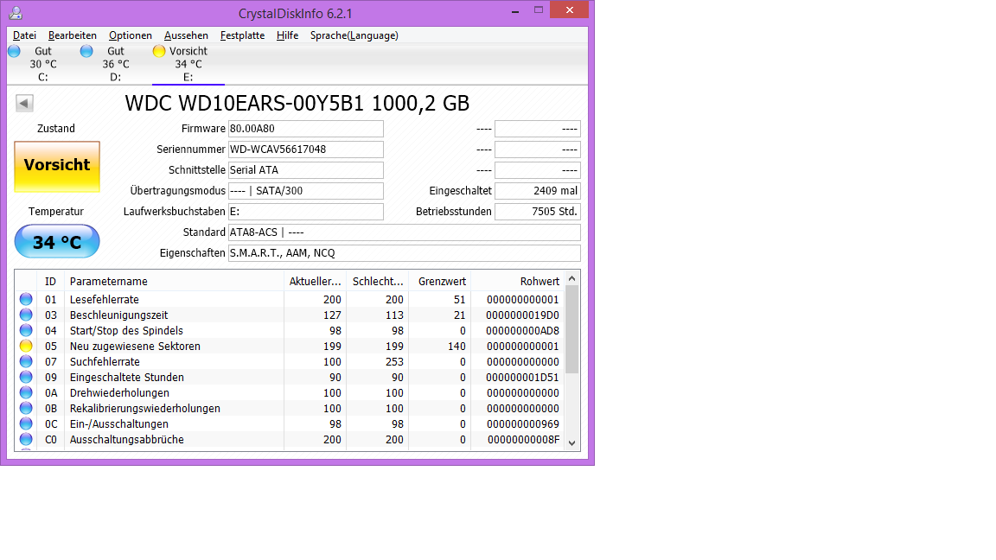
Task: Click the Firmware field 80.00A80
Action: click(x=305, y=128)
